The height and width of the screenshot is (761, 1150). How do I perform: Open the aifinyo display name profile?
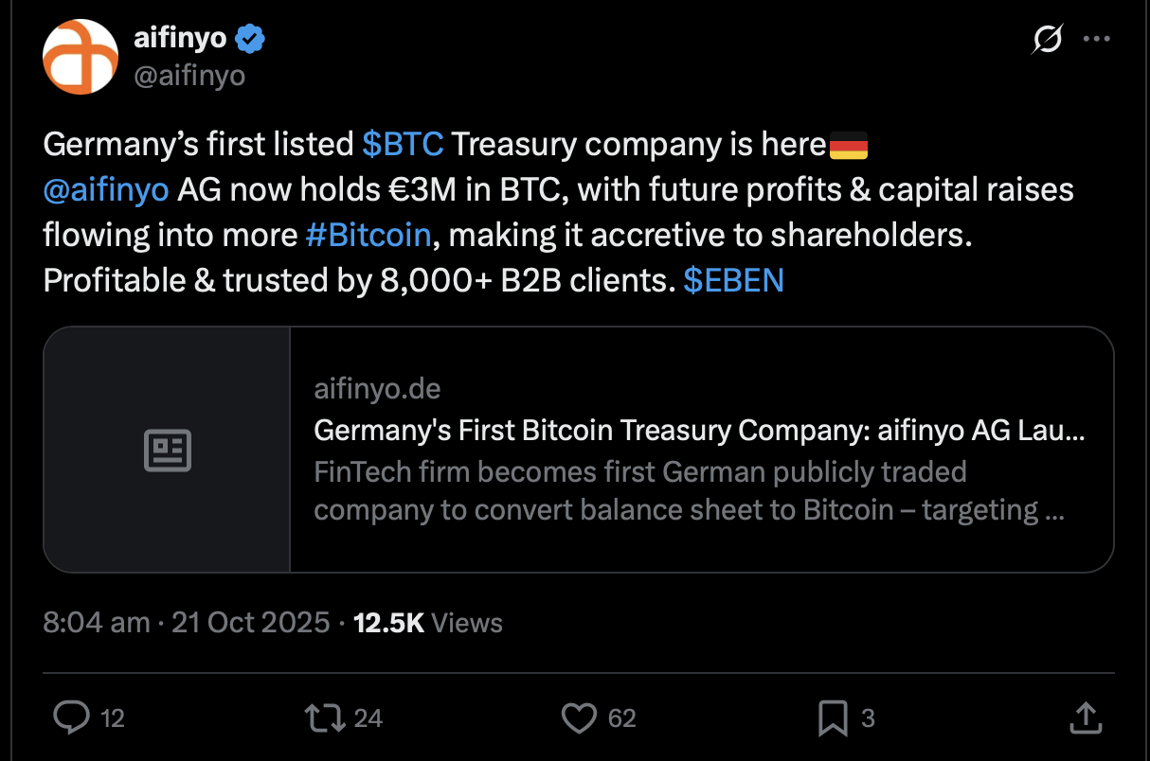click(x=180, y=39)
